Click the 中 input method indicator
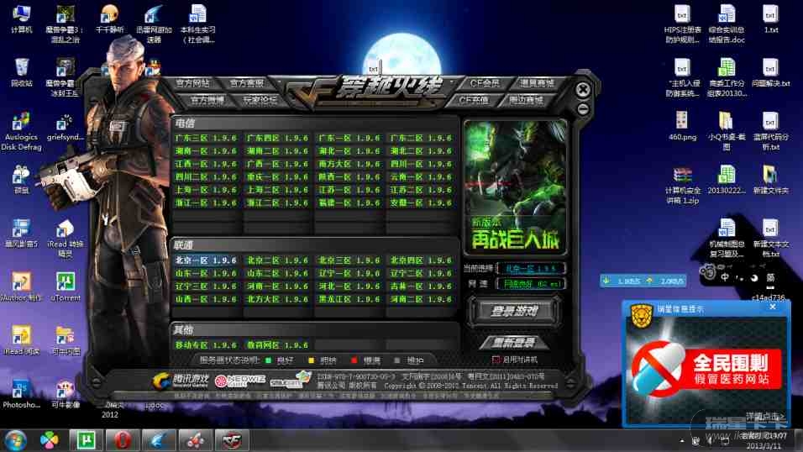The height and width of the screenshot is (452, 803). [x=725, y=277]
